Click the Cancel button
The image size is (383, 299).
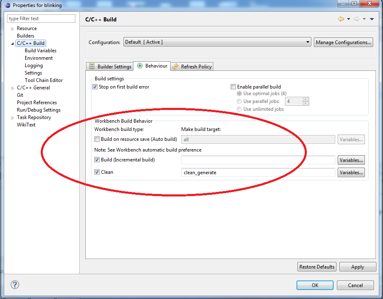355,285
